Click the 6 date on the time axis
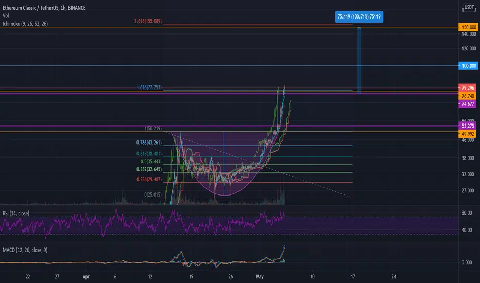Screen dimensions: 480x283 pyautogui.click(x=115, y=277)
